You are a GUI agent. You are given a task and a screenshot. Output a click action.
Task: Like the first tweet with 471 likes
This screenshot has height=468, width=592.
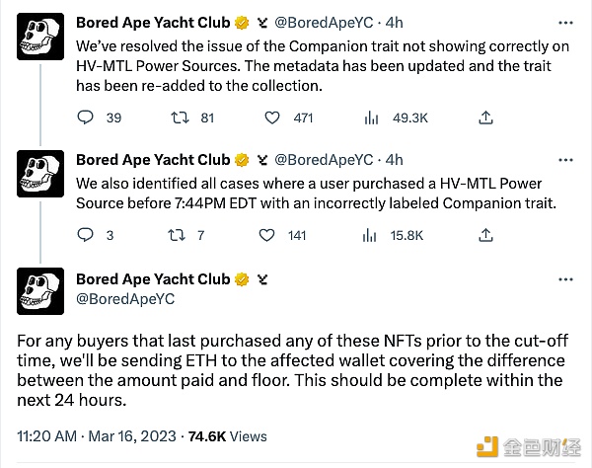tap(271, 117)
